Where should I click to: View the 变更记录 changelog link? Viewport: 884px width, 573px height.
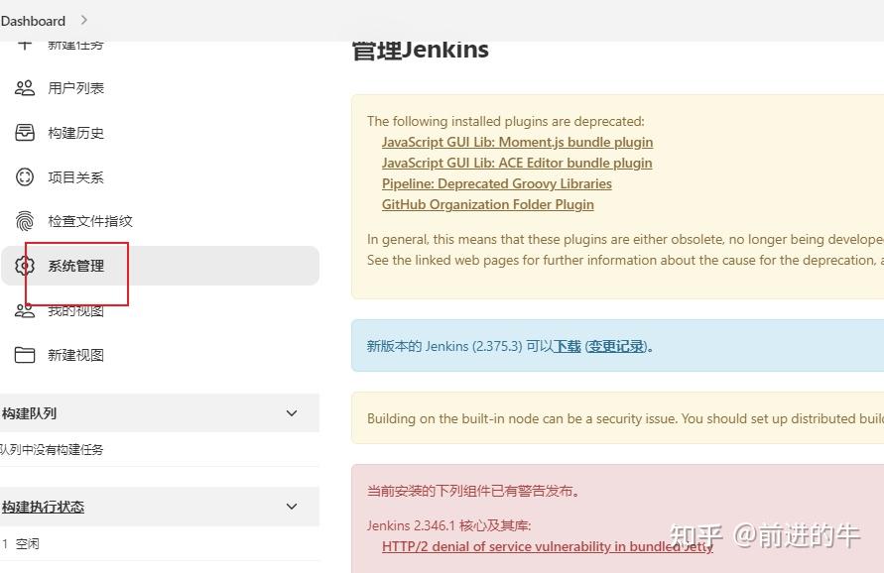pos(613,345)
